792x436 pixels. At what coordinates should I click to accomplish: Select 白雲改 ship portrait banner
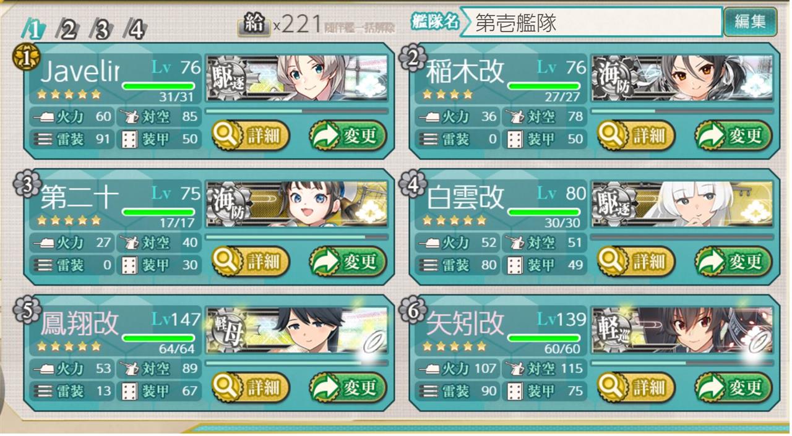pyautogui.click(x=682, y=204)
